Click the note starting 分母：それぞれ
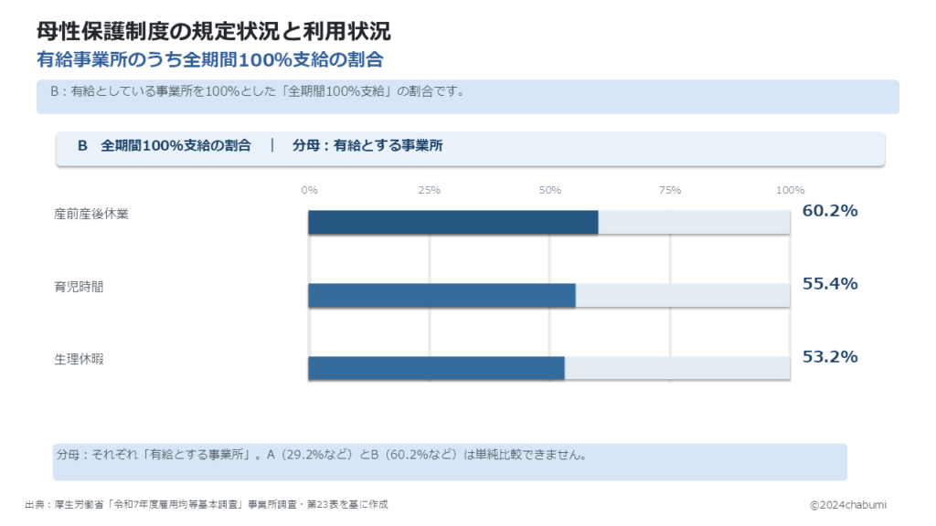The height and width of the screenshot is (526, 936). [323, 455]
